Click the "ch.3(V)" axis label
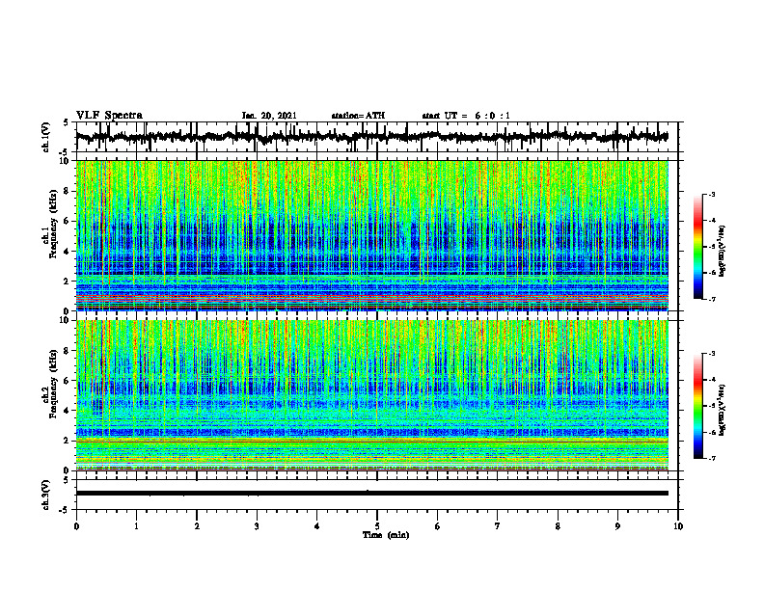764x590 pixels. pos(46,496)
